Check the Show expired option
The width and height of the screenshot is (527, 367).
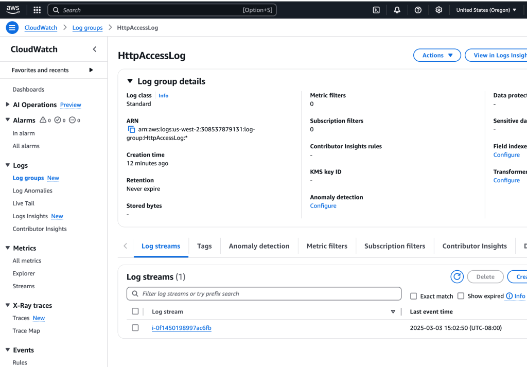461,296
